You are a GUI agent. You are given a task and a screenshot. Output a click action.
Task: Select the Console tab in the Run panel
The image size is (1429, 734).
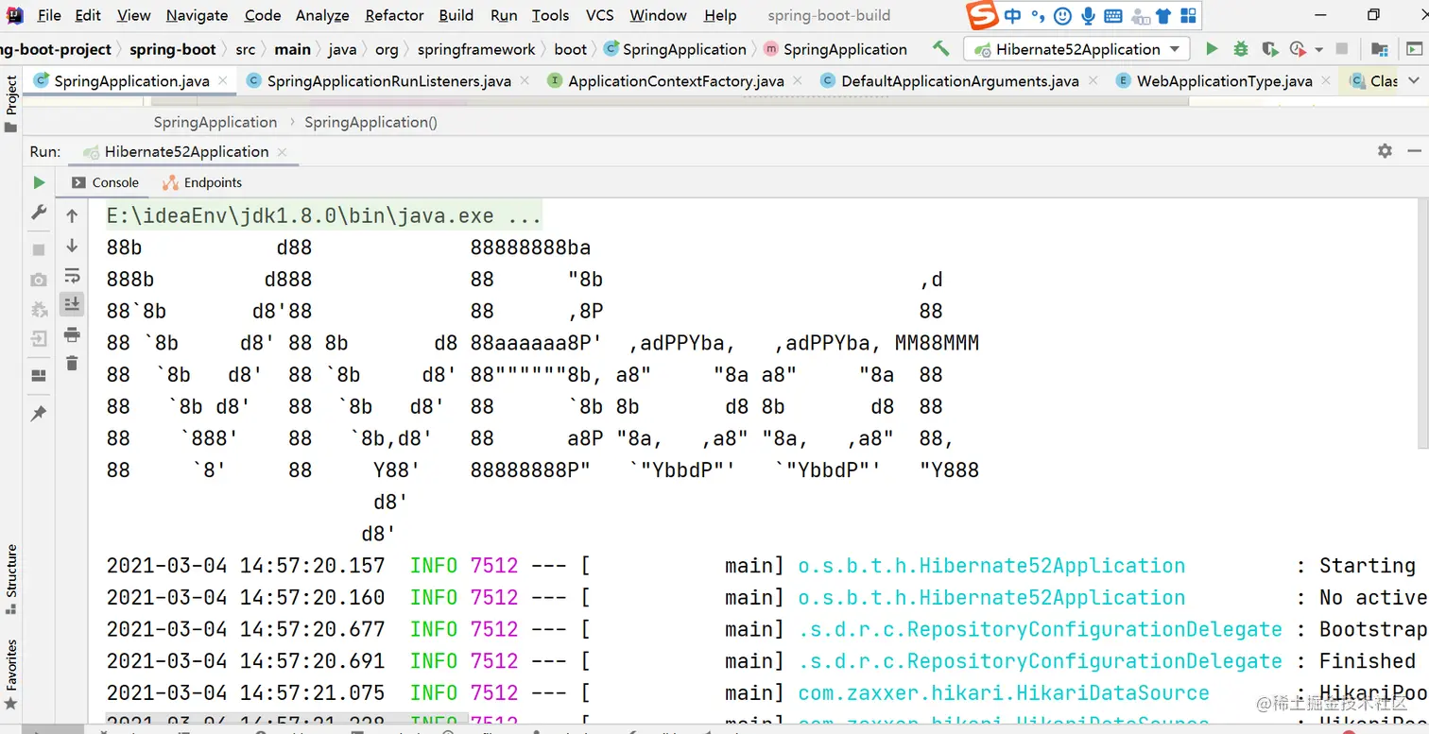(x=105, y=182)
